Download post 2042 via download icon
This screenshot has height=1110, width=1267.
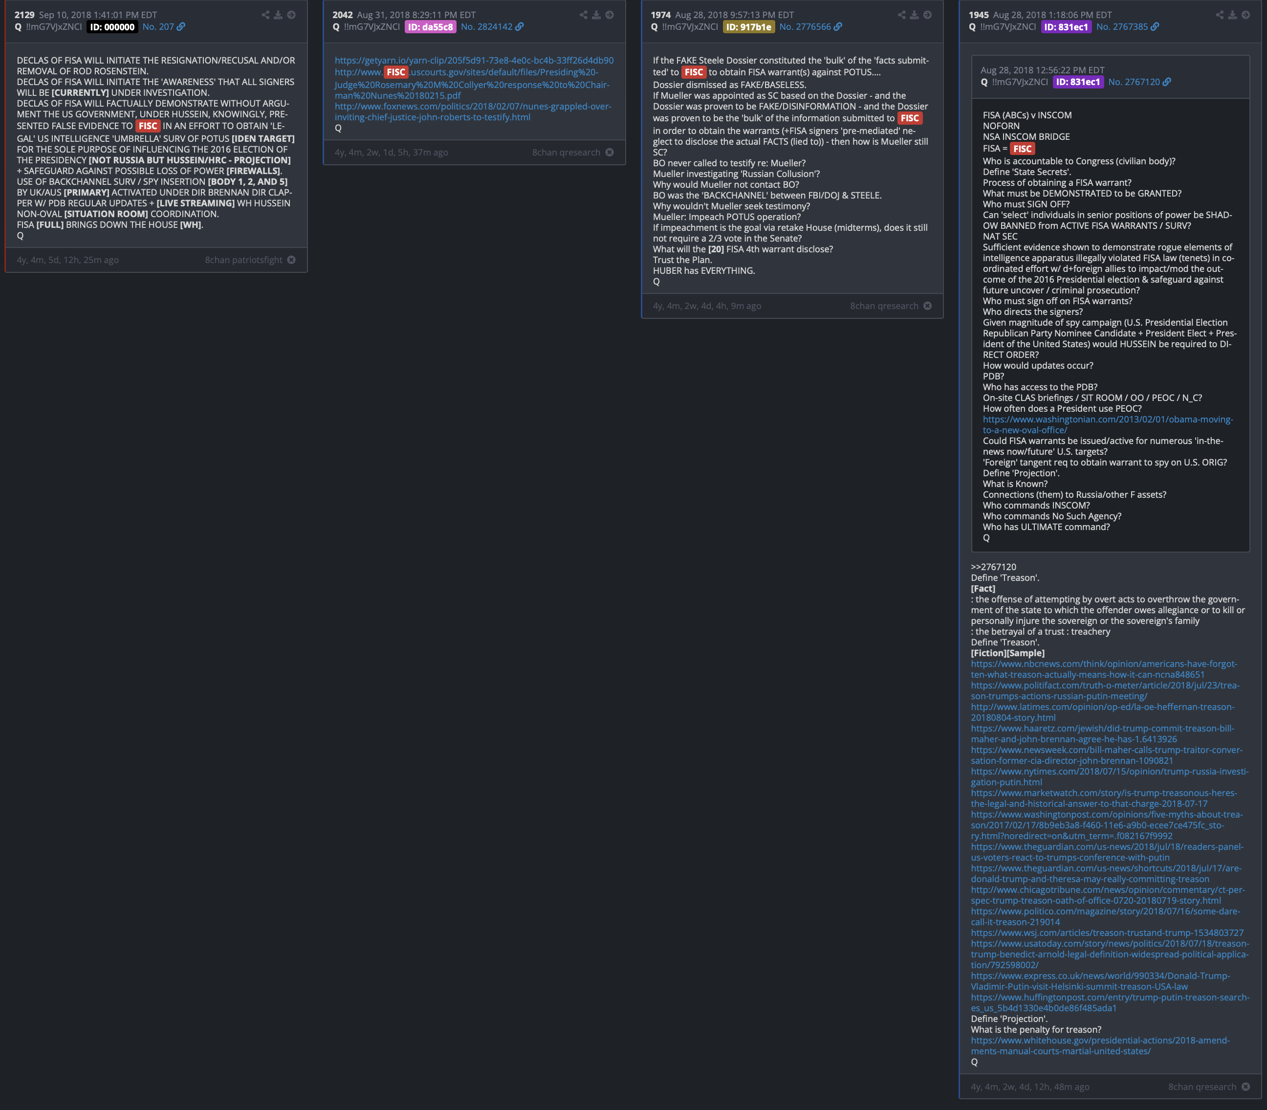(x=596, y=15)
